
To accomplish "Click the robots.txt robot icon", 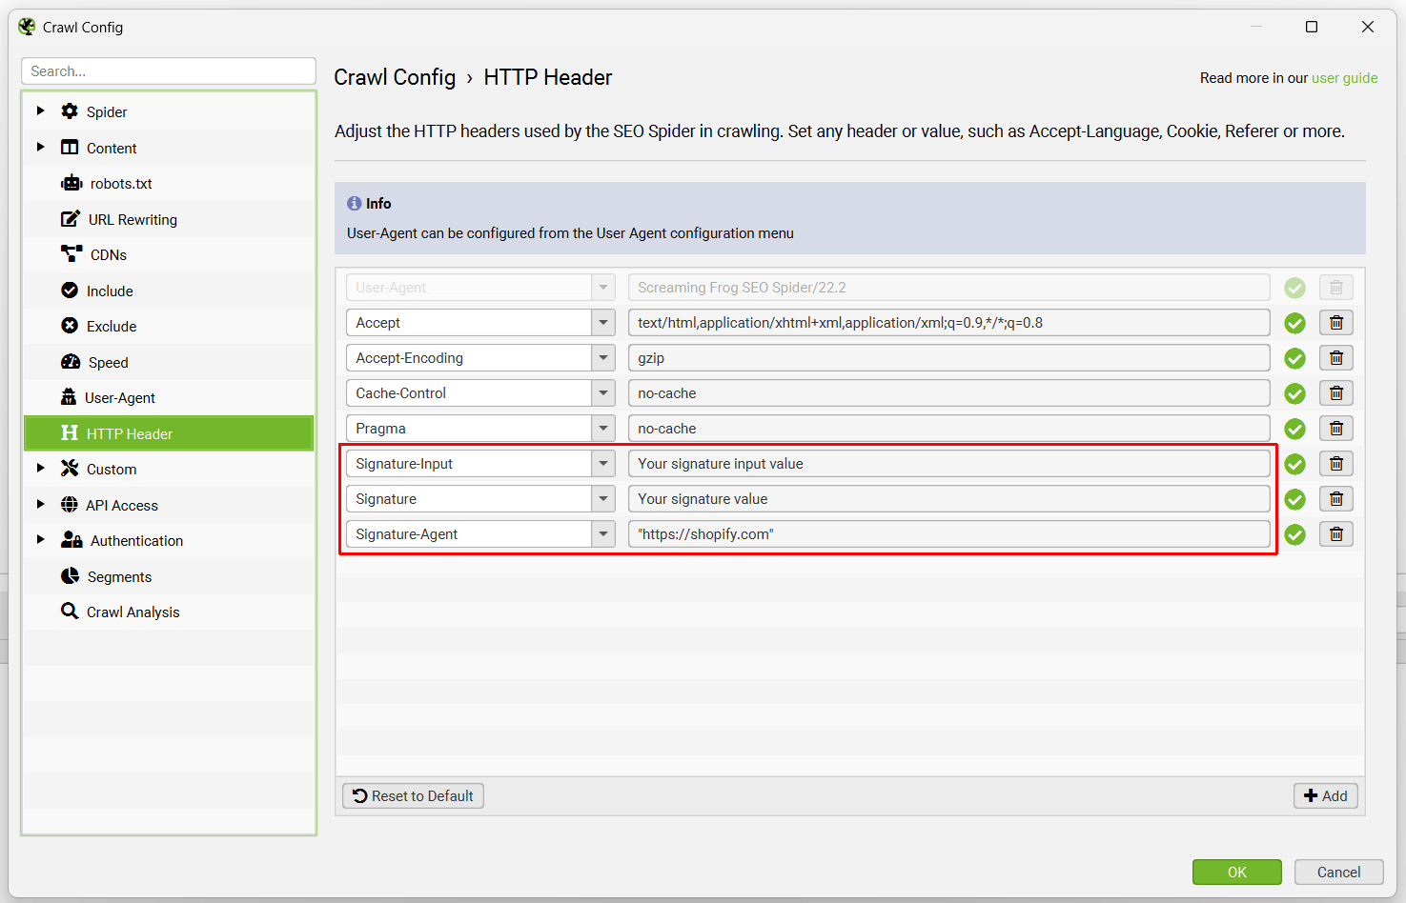I will pyautogui.click(x=71, y=183).
